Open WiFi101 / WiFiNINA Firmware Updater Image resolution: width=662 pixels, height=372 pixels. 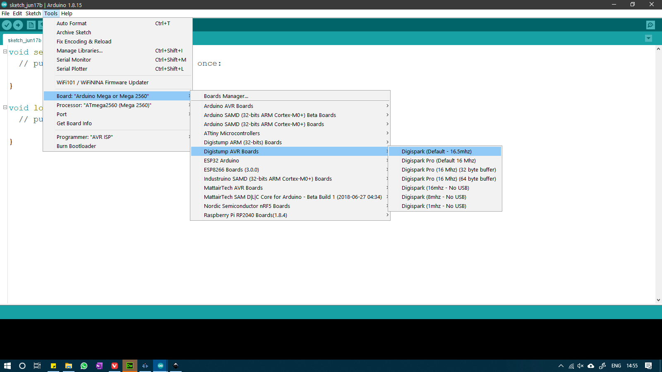pos(118,83)
